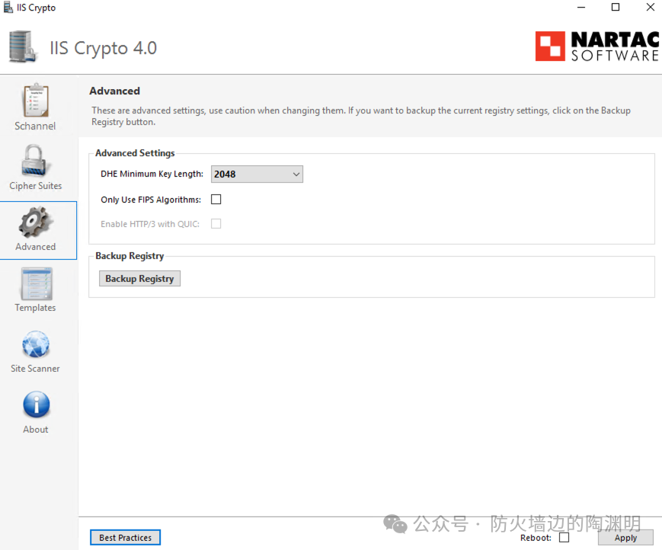Viewport: 662px width, 550px height.
Task: Open the About info icon
Action: (35, 405)
